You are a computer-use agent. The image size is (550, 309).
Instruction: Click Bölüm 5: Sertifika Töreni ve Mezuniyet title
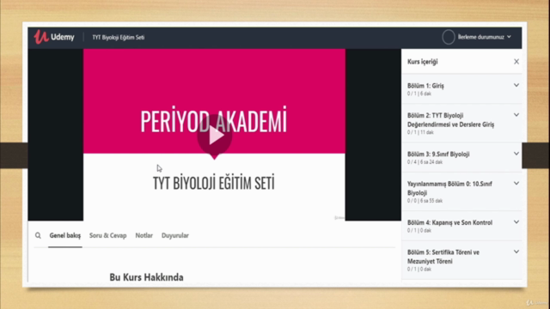(443, 257)
